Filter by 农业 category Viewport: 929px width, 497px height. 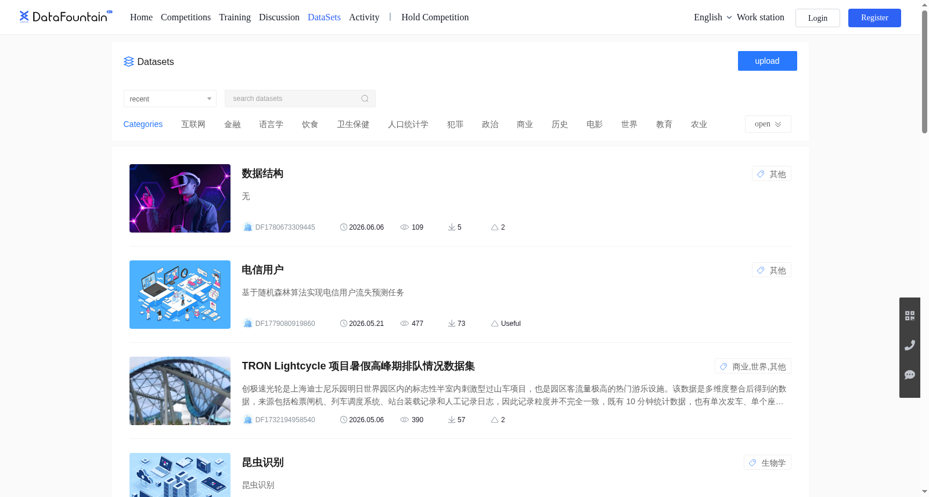coord(699,124)
